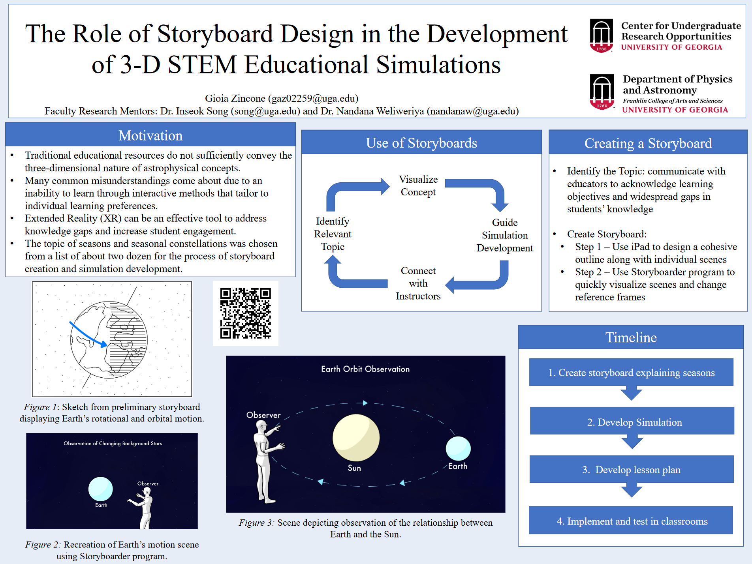
Task: Click the Earth globe in the Changing Background Stars scene
Action: pyautogui.click(x=101, y=489)
